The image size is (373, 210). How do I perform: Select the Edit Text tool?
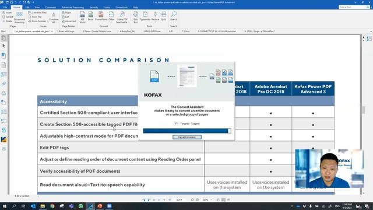click(135, 17)
